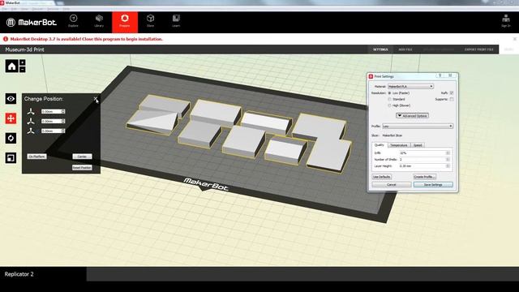Click the Sign In icon
Screen dimensions: 519x292
point(505,20)
